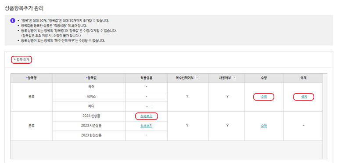The height and width of the screenshot is (163, 337).
Task: Select the 적용상품 column header
Action: tap(147, 78)
